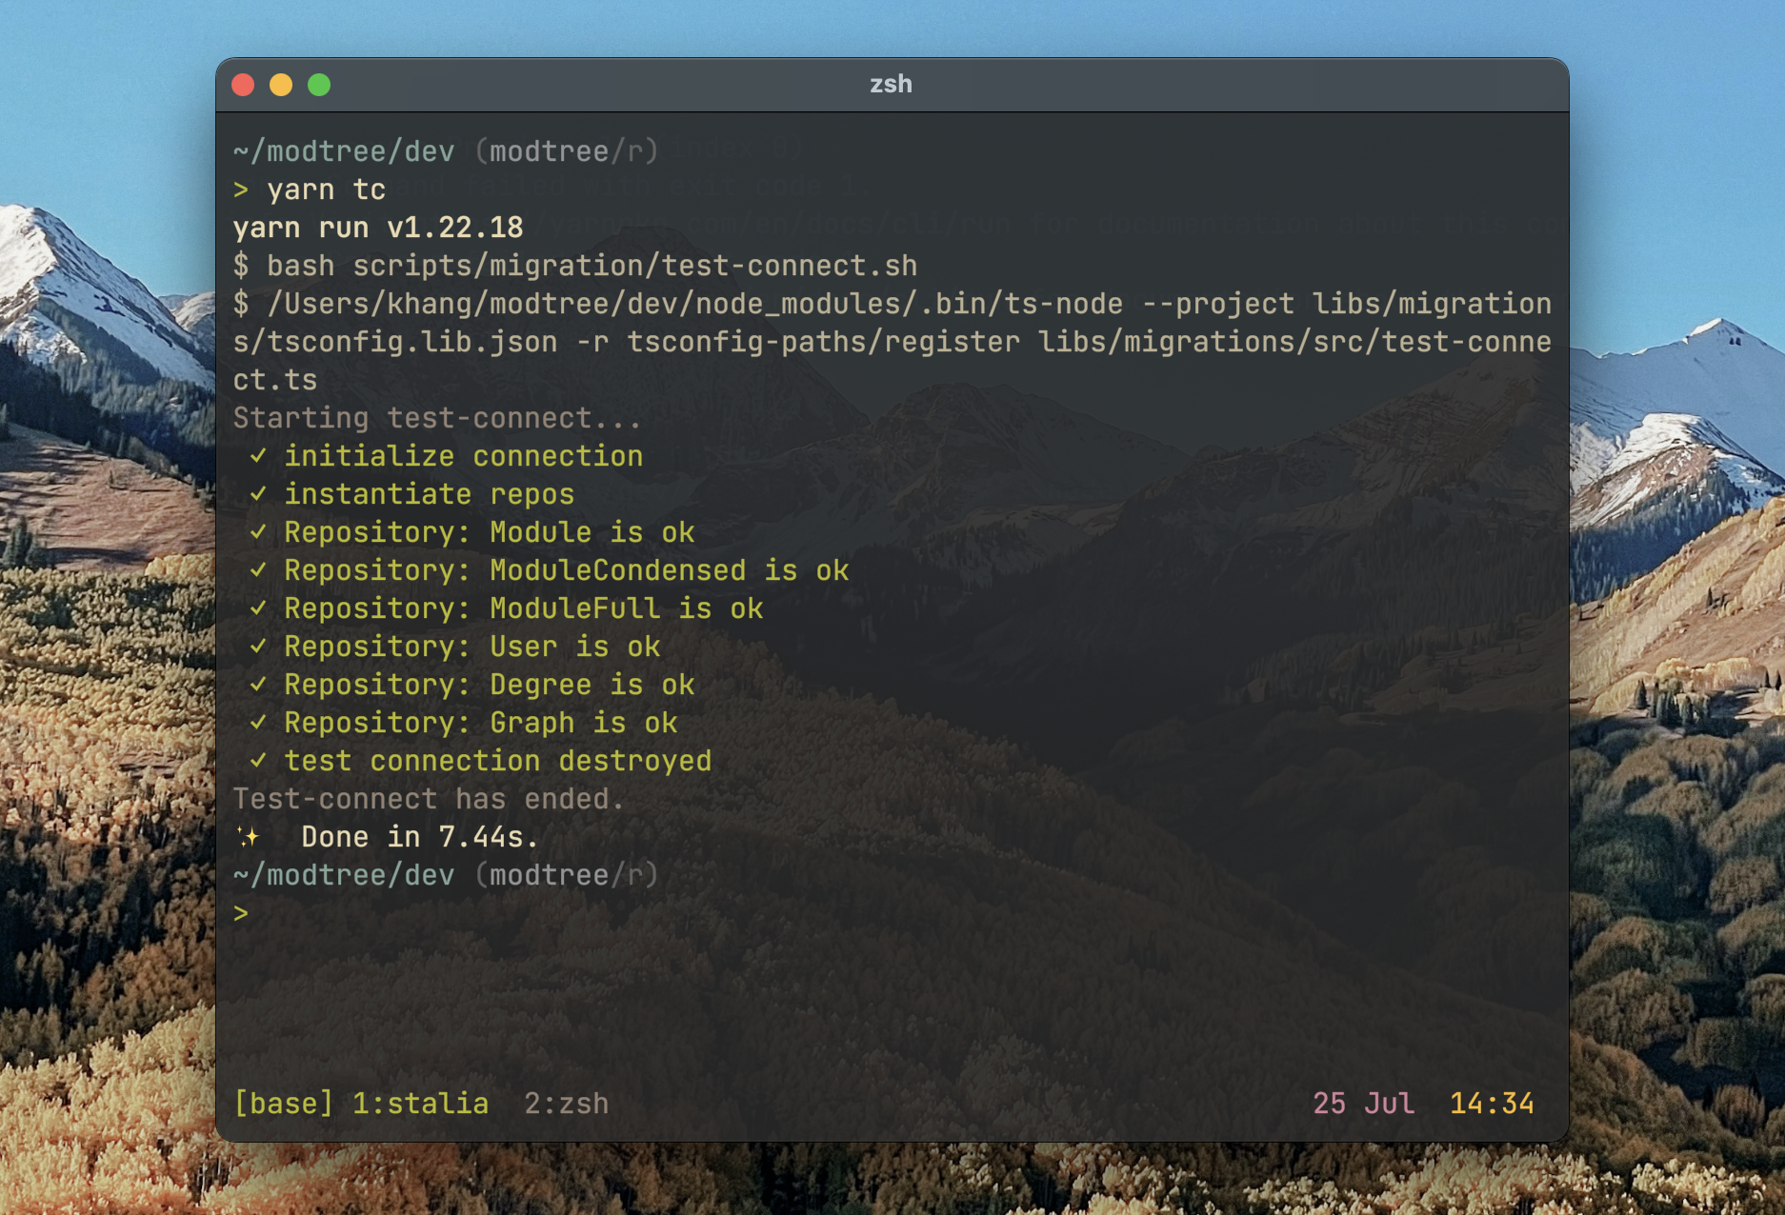Viewport: 1785px width, 1215px height.
Task: Click 'instantiate repos' line
Action: [429, 494]
